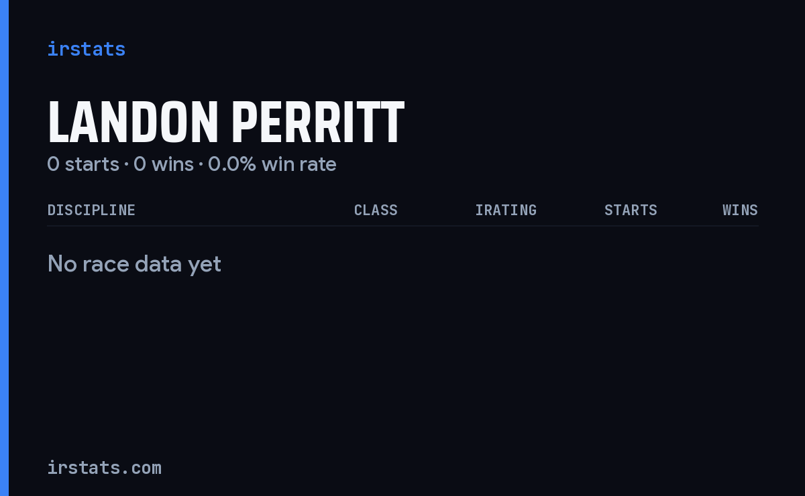Select the LANDON first name in heading
Image resolution: width=805 pixels, height=496 pixels.
tap(133, 122)
